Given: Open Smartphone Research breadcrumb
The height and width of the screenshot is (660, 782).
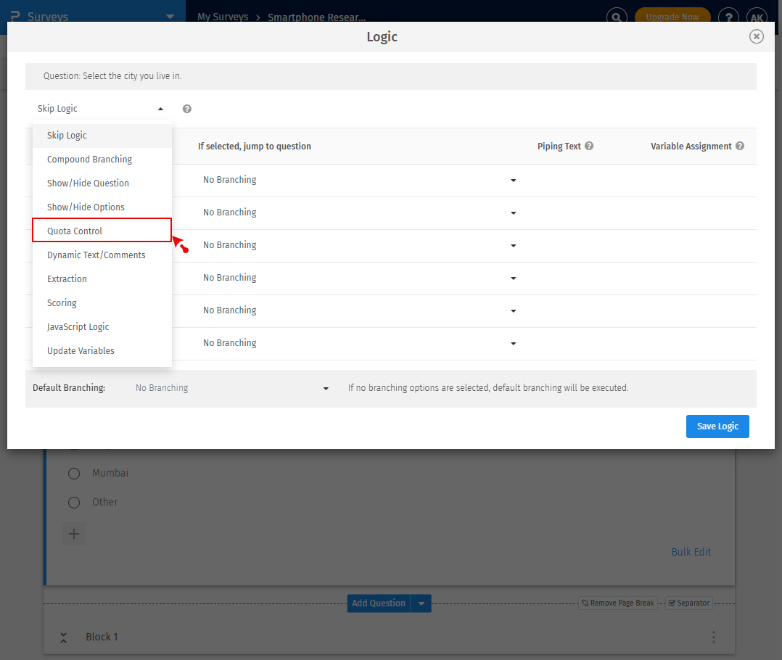Looking at the screenshot, I should (x=317, y=17).
